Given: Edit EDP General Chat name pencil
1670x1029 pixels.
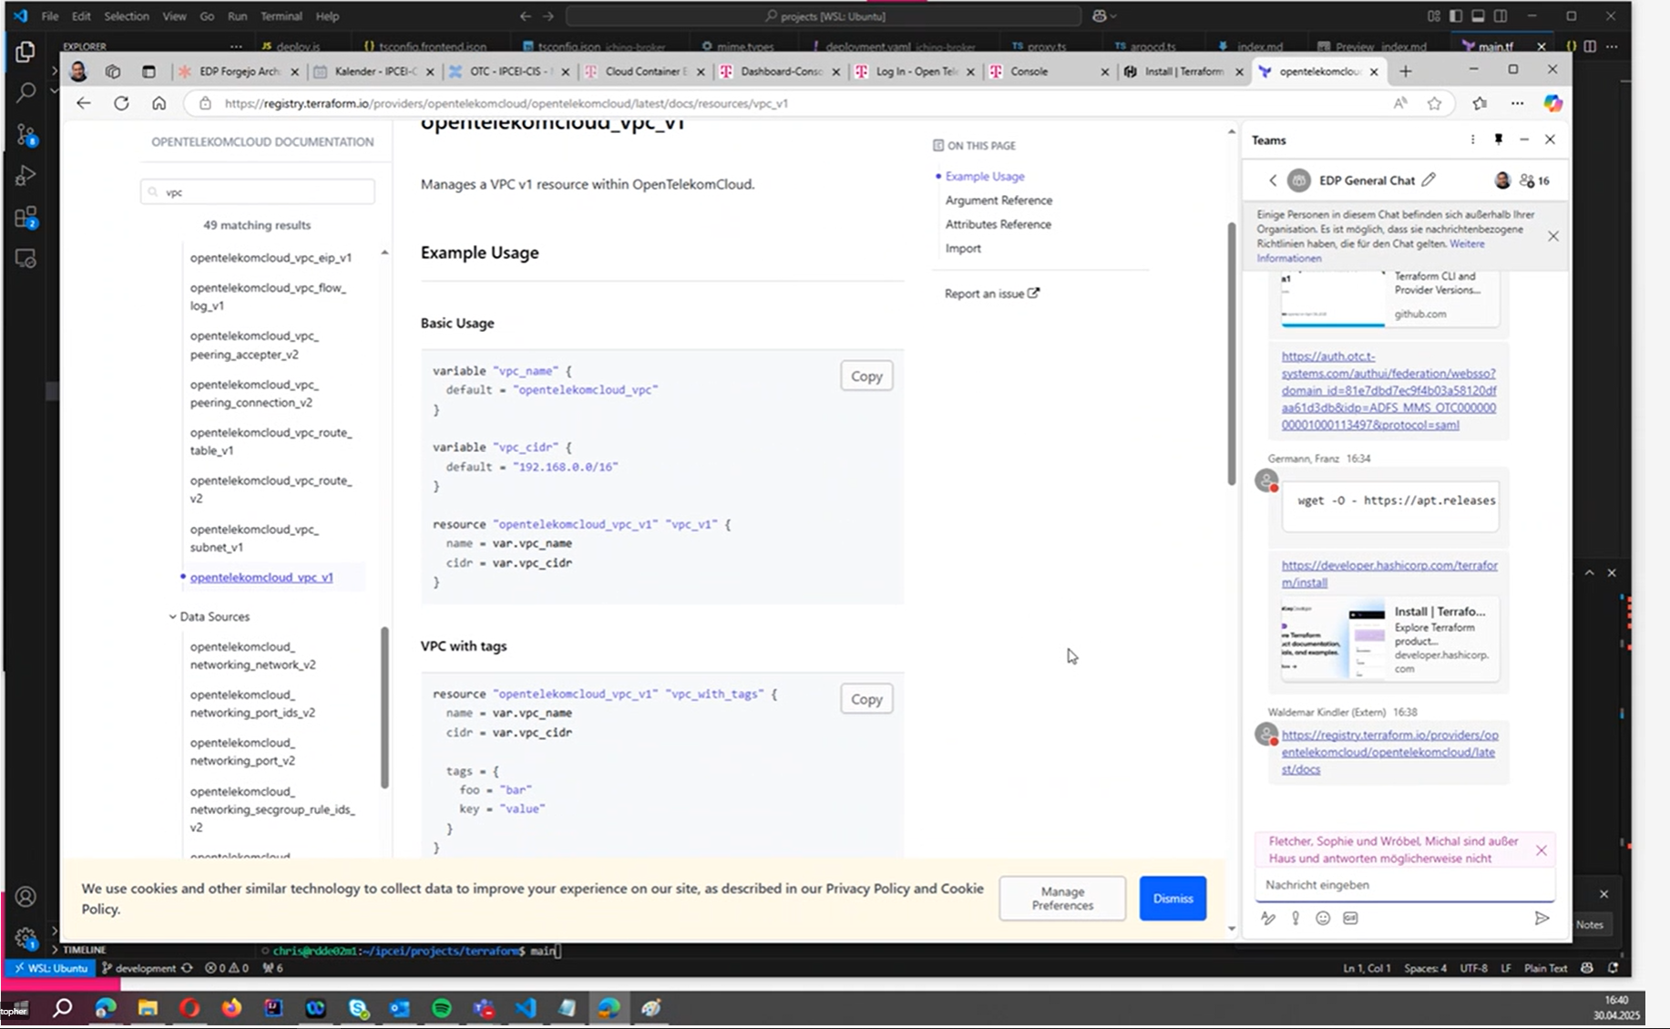Looking at the screenshot, I should [1429, 180].
